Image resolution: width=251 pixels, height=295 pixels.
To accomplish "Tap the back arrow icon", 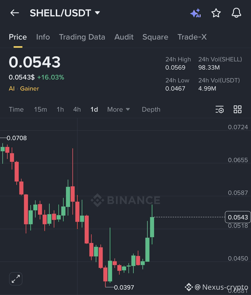I will point(15,13).
